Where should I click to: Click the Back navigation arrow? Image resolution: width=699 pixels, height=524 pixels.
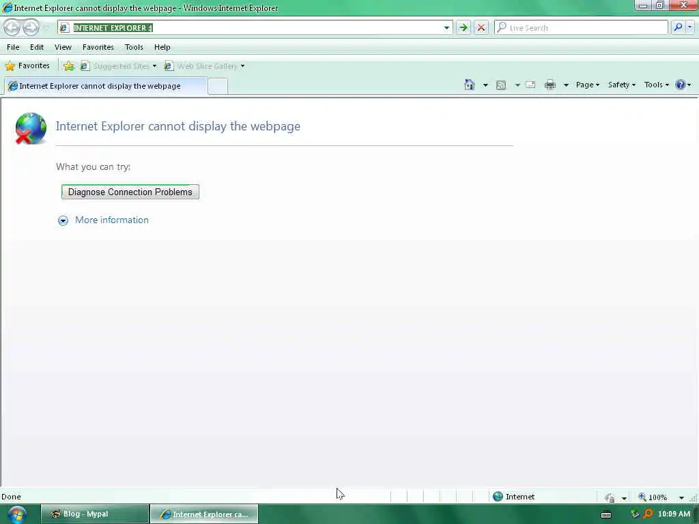click(x=12, y=27)
